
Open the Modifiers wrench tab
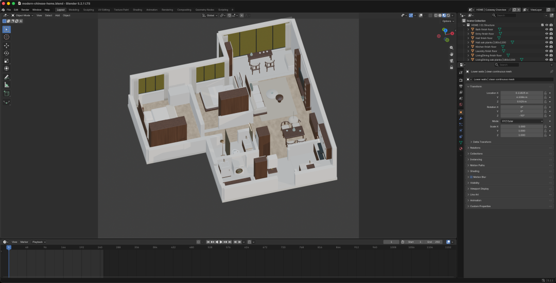point(461,118)
